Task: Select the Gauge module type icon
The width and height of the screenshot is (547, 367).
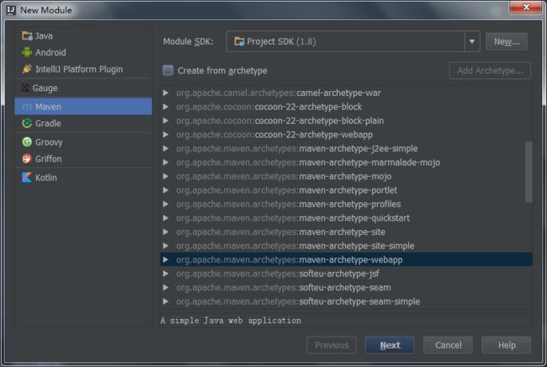Action: coord(25,88)
